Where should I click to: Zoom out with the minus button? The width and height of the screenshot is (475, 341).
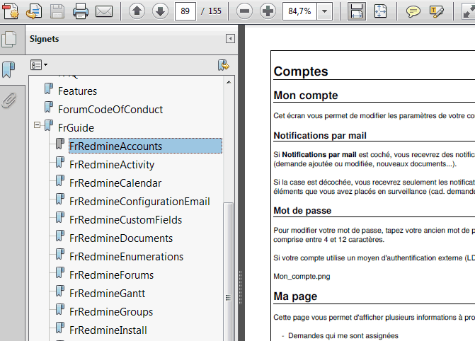click(244, 11)
